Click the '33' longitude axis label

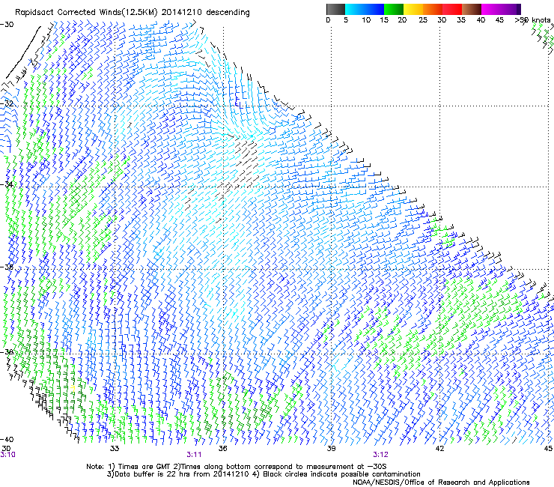pos(115,449)
